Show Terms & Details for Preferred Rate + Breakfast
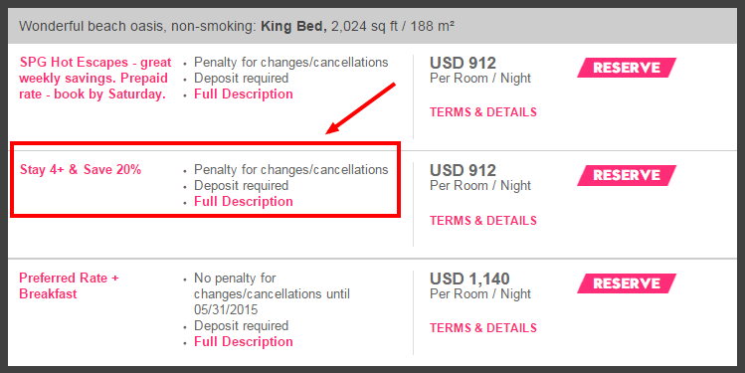The height and width of the screenshot is (373, 745). click(x=483, y=328)
